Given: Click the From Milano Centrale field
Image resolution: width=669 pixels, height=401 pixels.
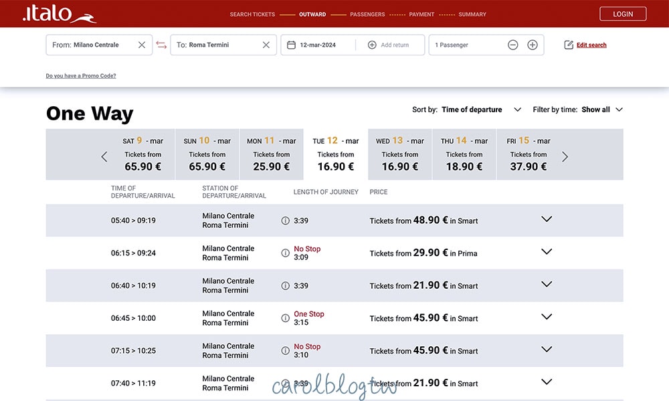Looking at the screenshot, I should click(99, 45).
